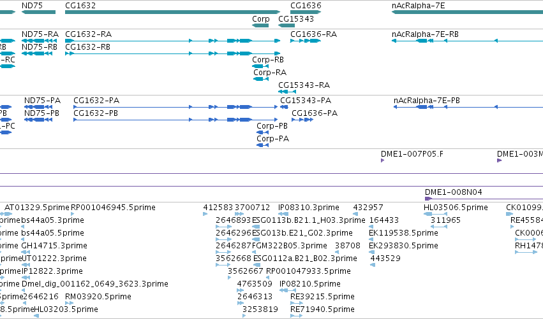Select the ESG013b.E21_G02.3prime label
The width and height of the screenshot is (543, 319).
click(302, 233)
